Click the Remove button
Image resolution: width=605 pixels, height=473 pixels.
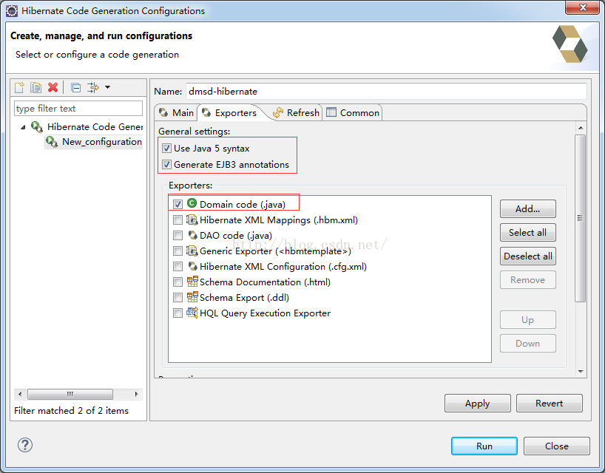(x=528, y=280)
